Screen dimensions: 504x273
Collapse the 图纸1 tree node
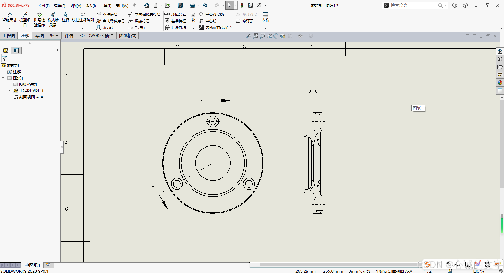3,78
